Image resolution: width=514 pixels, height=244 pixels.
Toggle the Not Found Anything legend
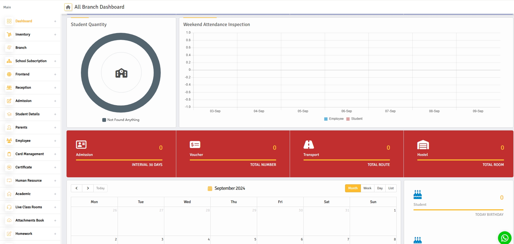[x=121, y=120]
